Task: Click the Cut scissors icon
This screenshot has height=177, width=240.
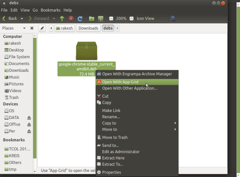Action: [99, 96]
